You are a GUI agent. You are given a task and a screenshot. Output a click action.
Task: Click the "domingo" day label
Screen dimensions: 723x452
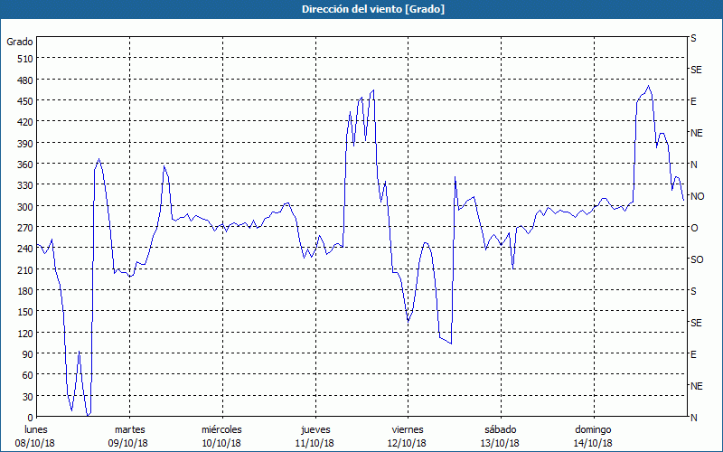tap(593, 429)
